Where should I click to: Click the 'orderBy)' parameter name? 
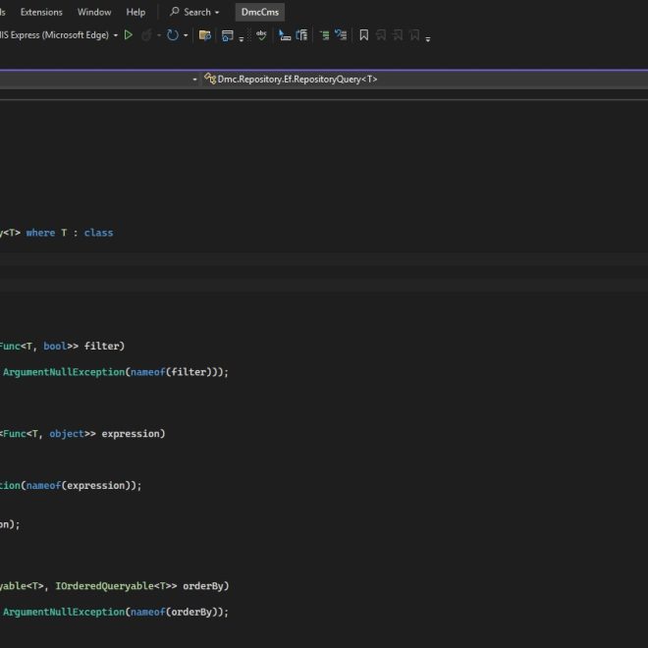click(206, 586)
